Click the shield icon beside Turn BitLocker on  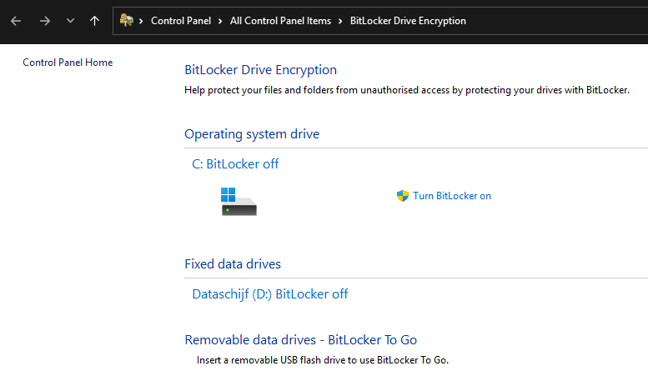coord(403,195)
